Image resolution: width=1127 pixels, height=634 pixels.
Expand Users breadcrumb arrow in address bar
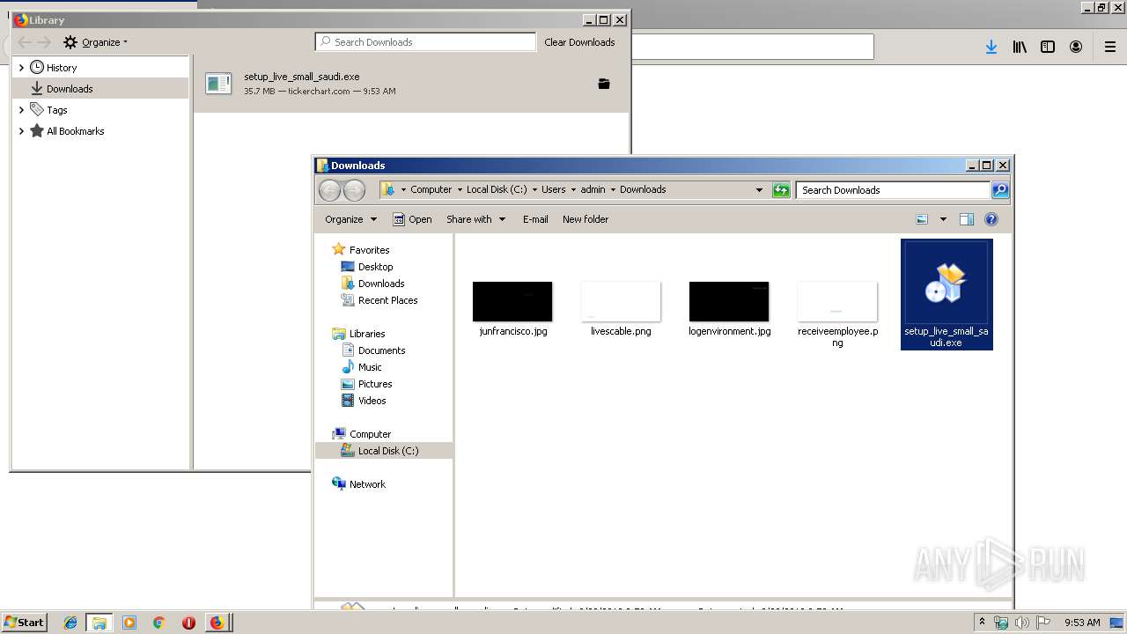coord(573,190)
